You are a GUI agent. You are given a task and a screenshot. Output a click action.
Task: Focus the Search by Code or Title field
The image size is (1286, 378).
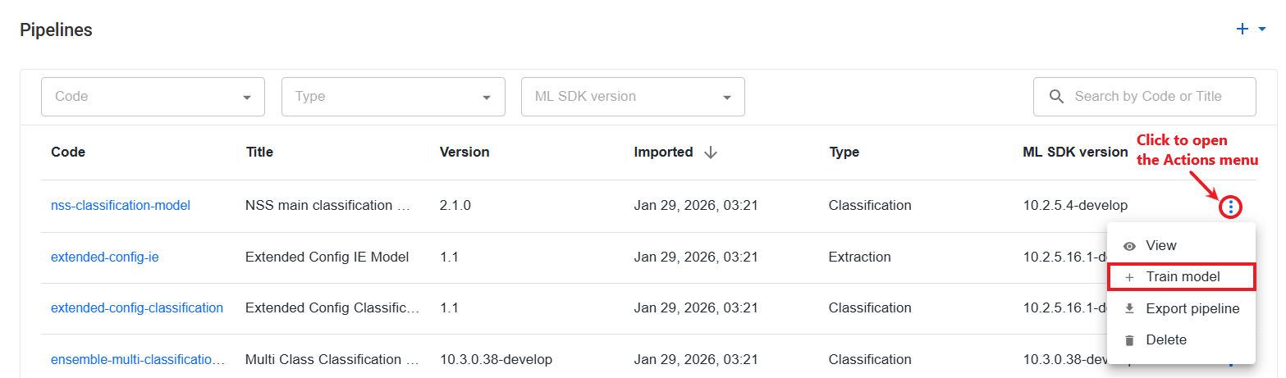pos(1145,97)
